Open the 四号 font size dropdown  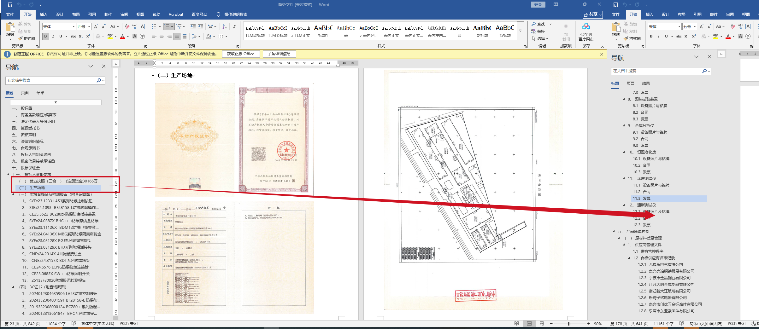point(89,27)
